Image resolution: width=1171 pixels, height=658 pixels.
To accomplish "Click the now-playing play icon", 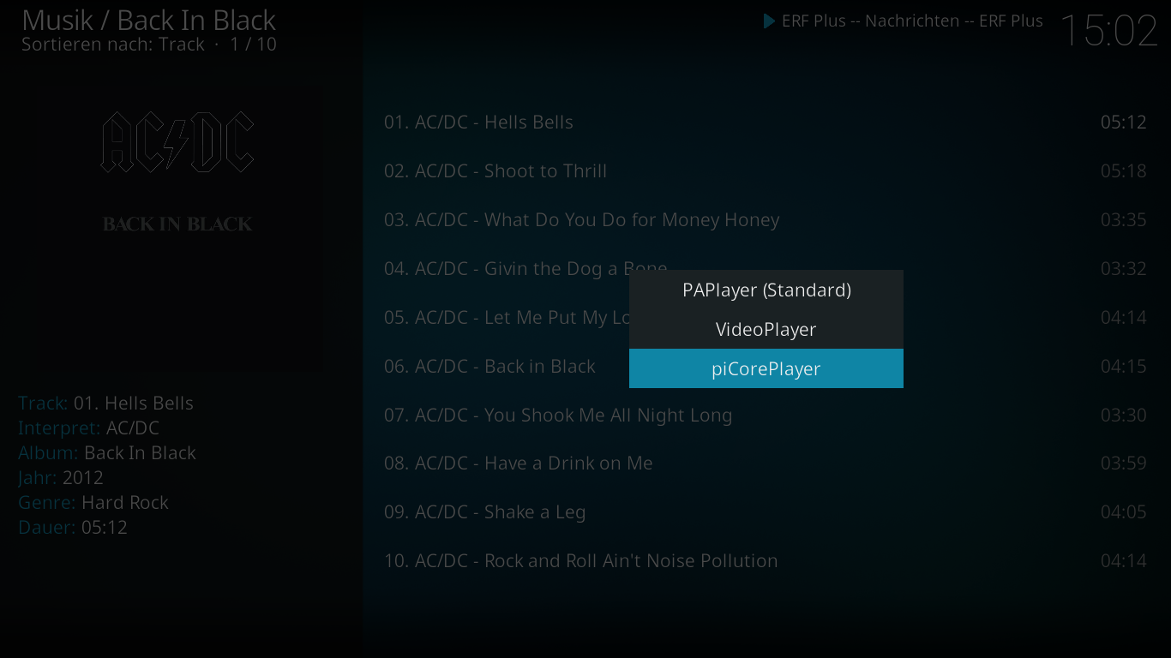I will [769, 21].
